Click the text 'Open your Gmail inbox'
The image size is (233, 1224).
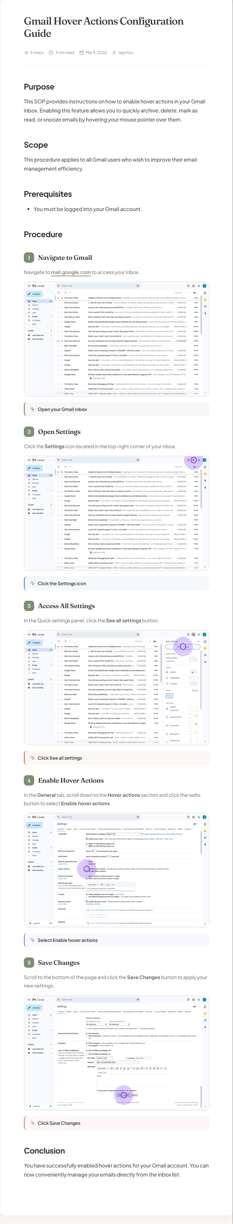(x=62, y=409)
